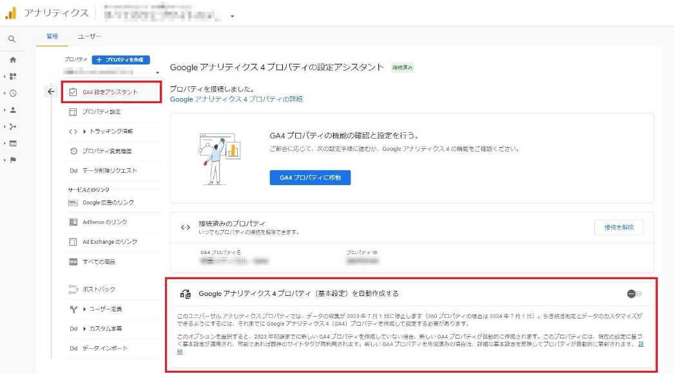The width and height of the screenshot is (674, 374).
Task: Click the Google アナリティクス 4 プロパティの設定アシスタント heading
Action: 277,67
